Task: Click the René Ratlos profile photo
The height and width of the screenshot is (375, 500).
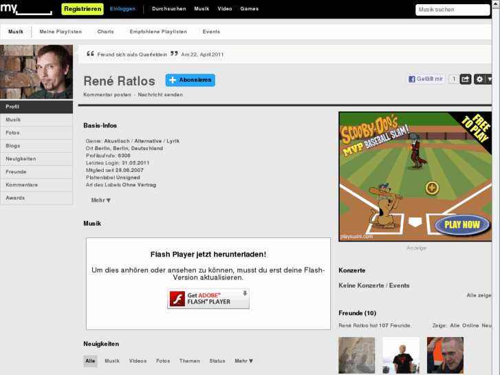Action: (x=36, y=72)
